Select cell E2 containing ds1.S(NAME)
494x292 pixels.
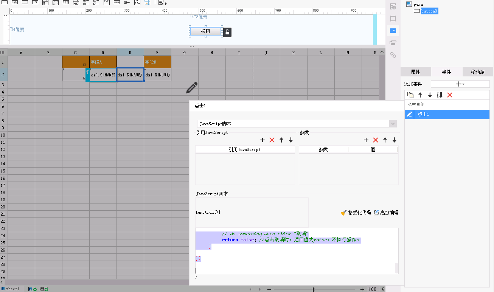pyautogui.click(x=130, y=75)
